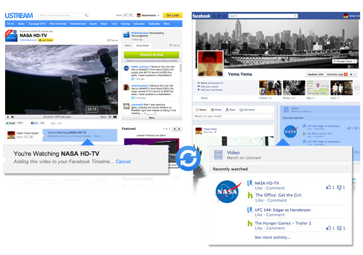Click the NASA avatar beside NASA_Johnson tweet
The image size is (363, 255).
click(x=126, y=68)
